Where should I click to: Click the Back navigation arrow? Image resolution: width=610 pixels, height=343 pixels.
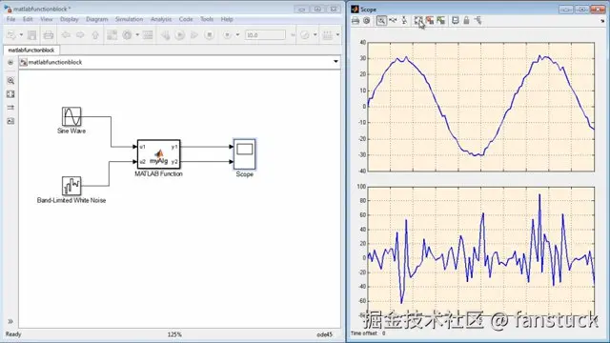click(66, 35)
